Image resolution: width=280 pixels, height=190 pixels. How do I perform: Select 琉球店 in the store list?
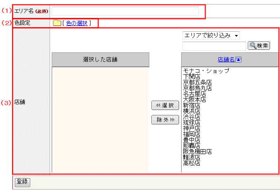pos(191,123)
